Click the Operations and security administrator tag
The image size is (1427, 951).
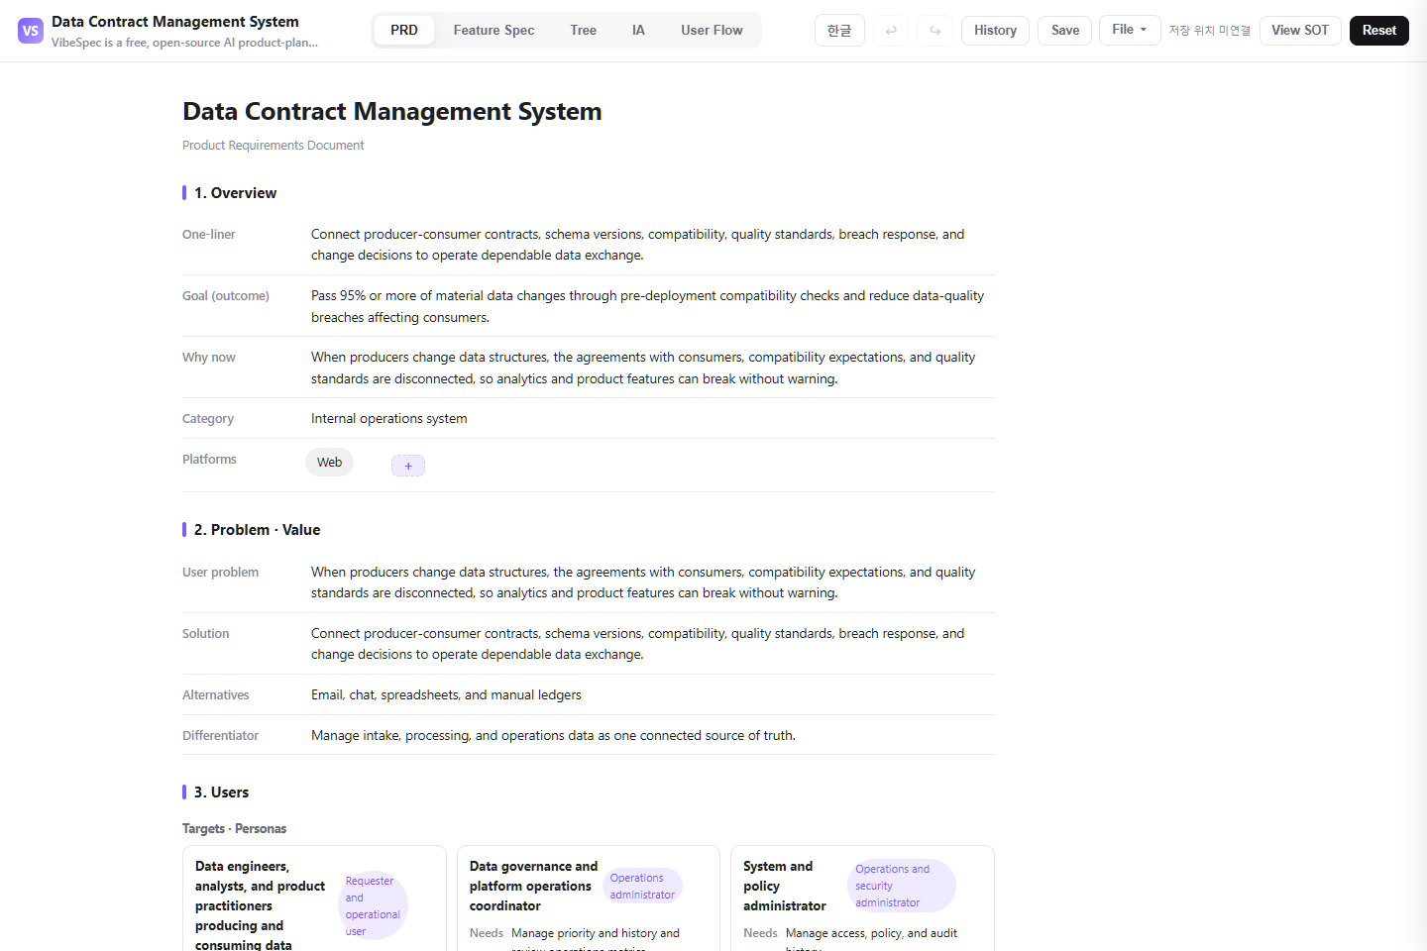click(x=902, y=886)
